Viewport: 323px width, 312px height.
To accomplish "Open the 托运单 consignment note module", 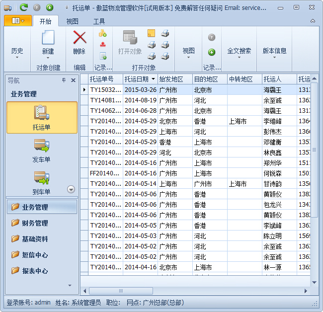I will point(42,117).
